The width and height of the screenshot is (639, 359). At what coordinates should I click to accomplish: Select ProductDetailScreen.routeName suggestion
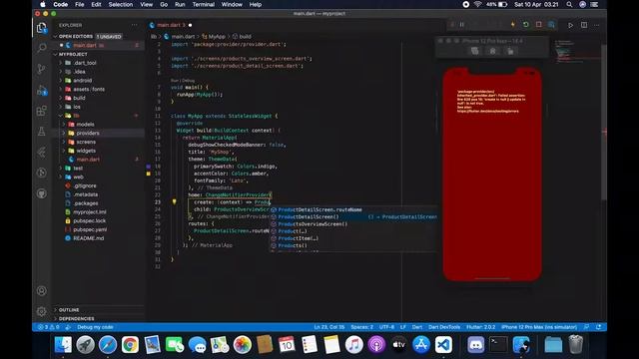352,209
